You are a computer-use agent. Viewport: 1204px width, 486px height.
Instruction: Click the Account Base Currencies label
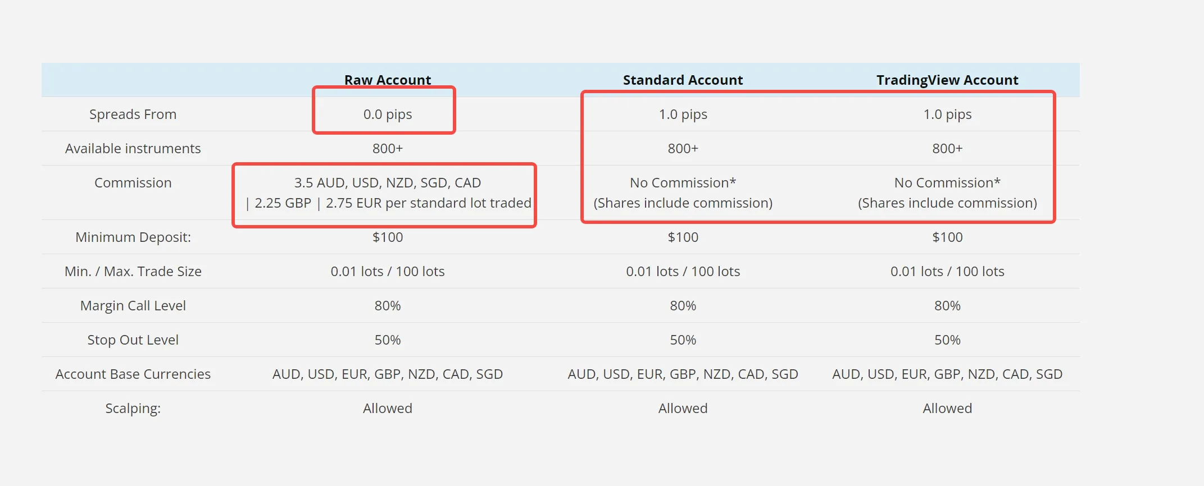[133, 374]
